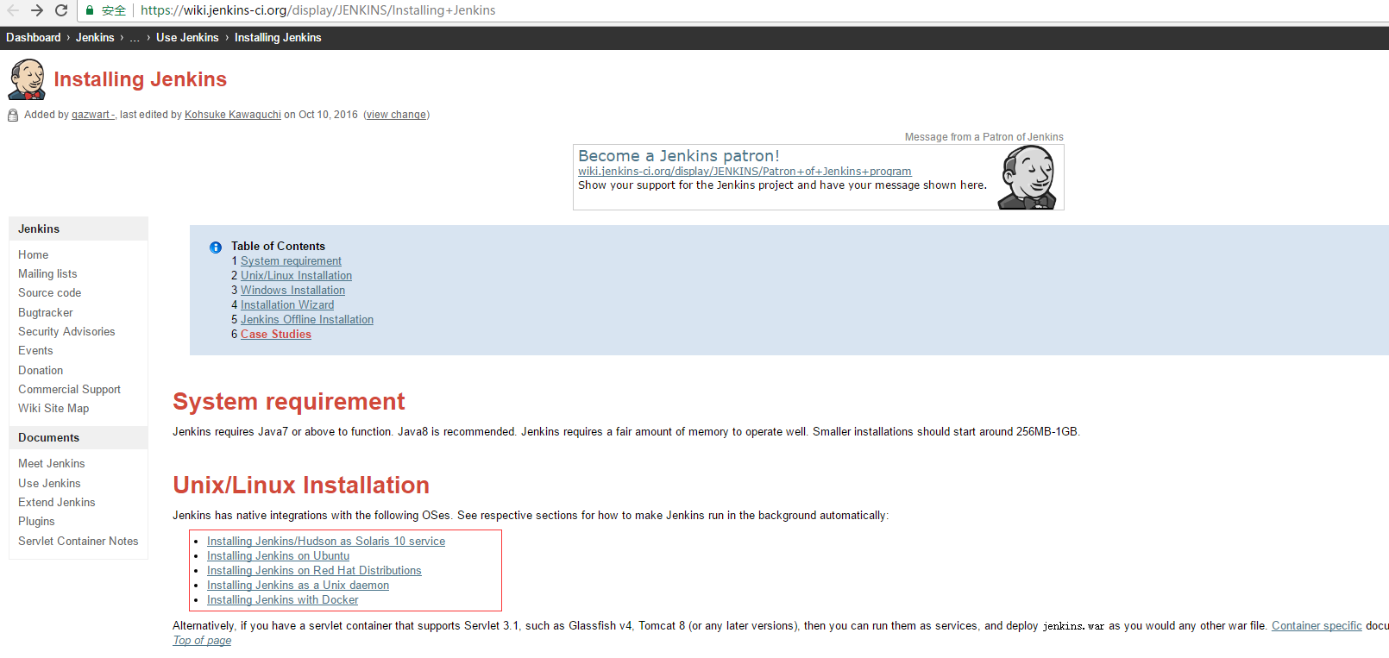1389x658 pixels.
Task: Open Jenkins breadcrumb link
Action: [x=95, y=38]
